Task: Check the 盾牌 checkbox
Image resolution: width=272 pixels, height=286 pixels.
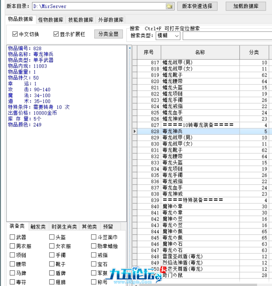Action: click(x=52, y=273)
